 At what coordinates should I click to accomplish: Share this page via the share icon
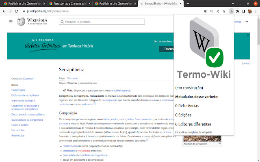pyautogui.click(x=218, y=11)
